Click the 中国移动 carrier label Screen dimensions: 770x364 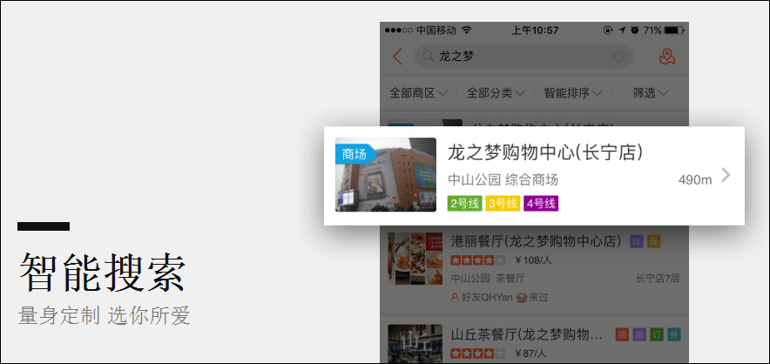click(436, 30)
